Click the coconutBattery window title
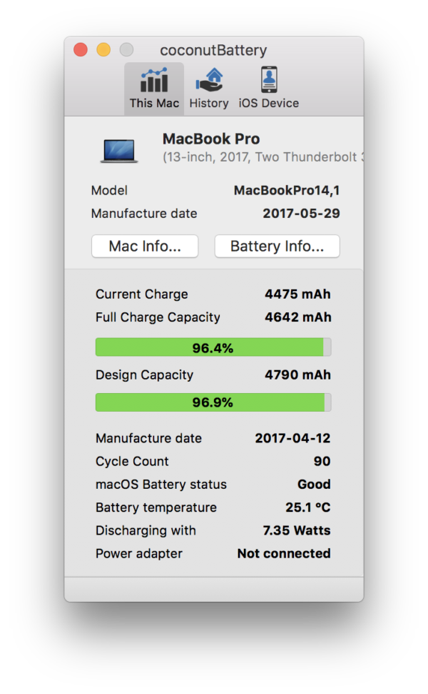This screenshot has height=694, width=428. click(x=213, y=50)
